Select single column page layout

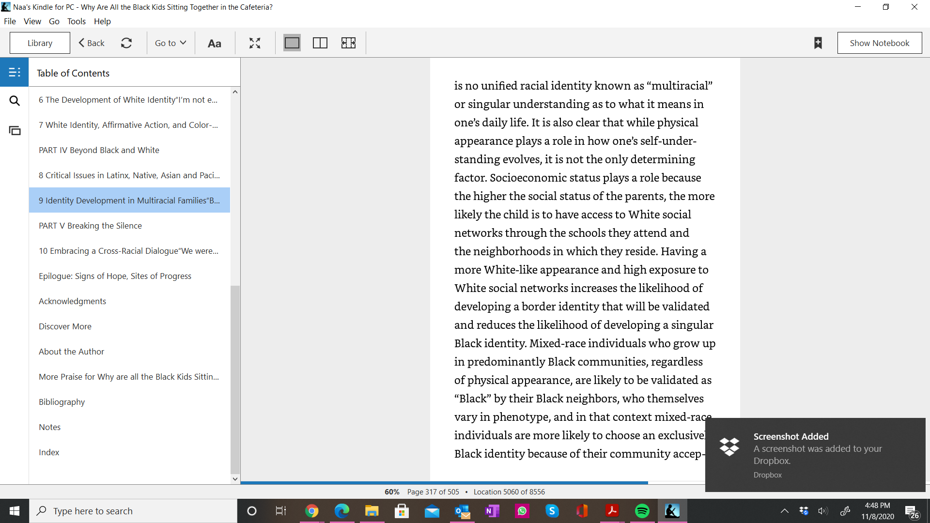click(292, 43)
